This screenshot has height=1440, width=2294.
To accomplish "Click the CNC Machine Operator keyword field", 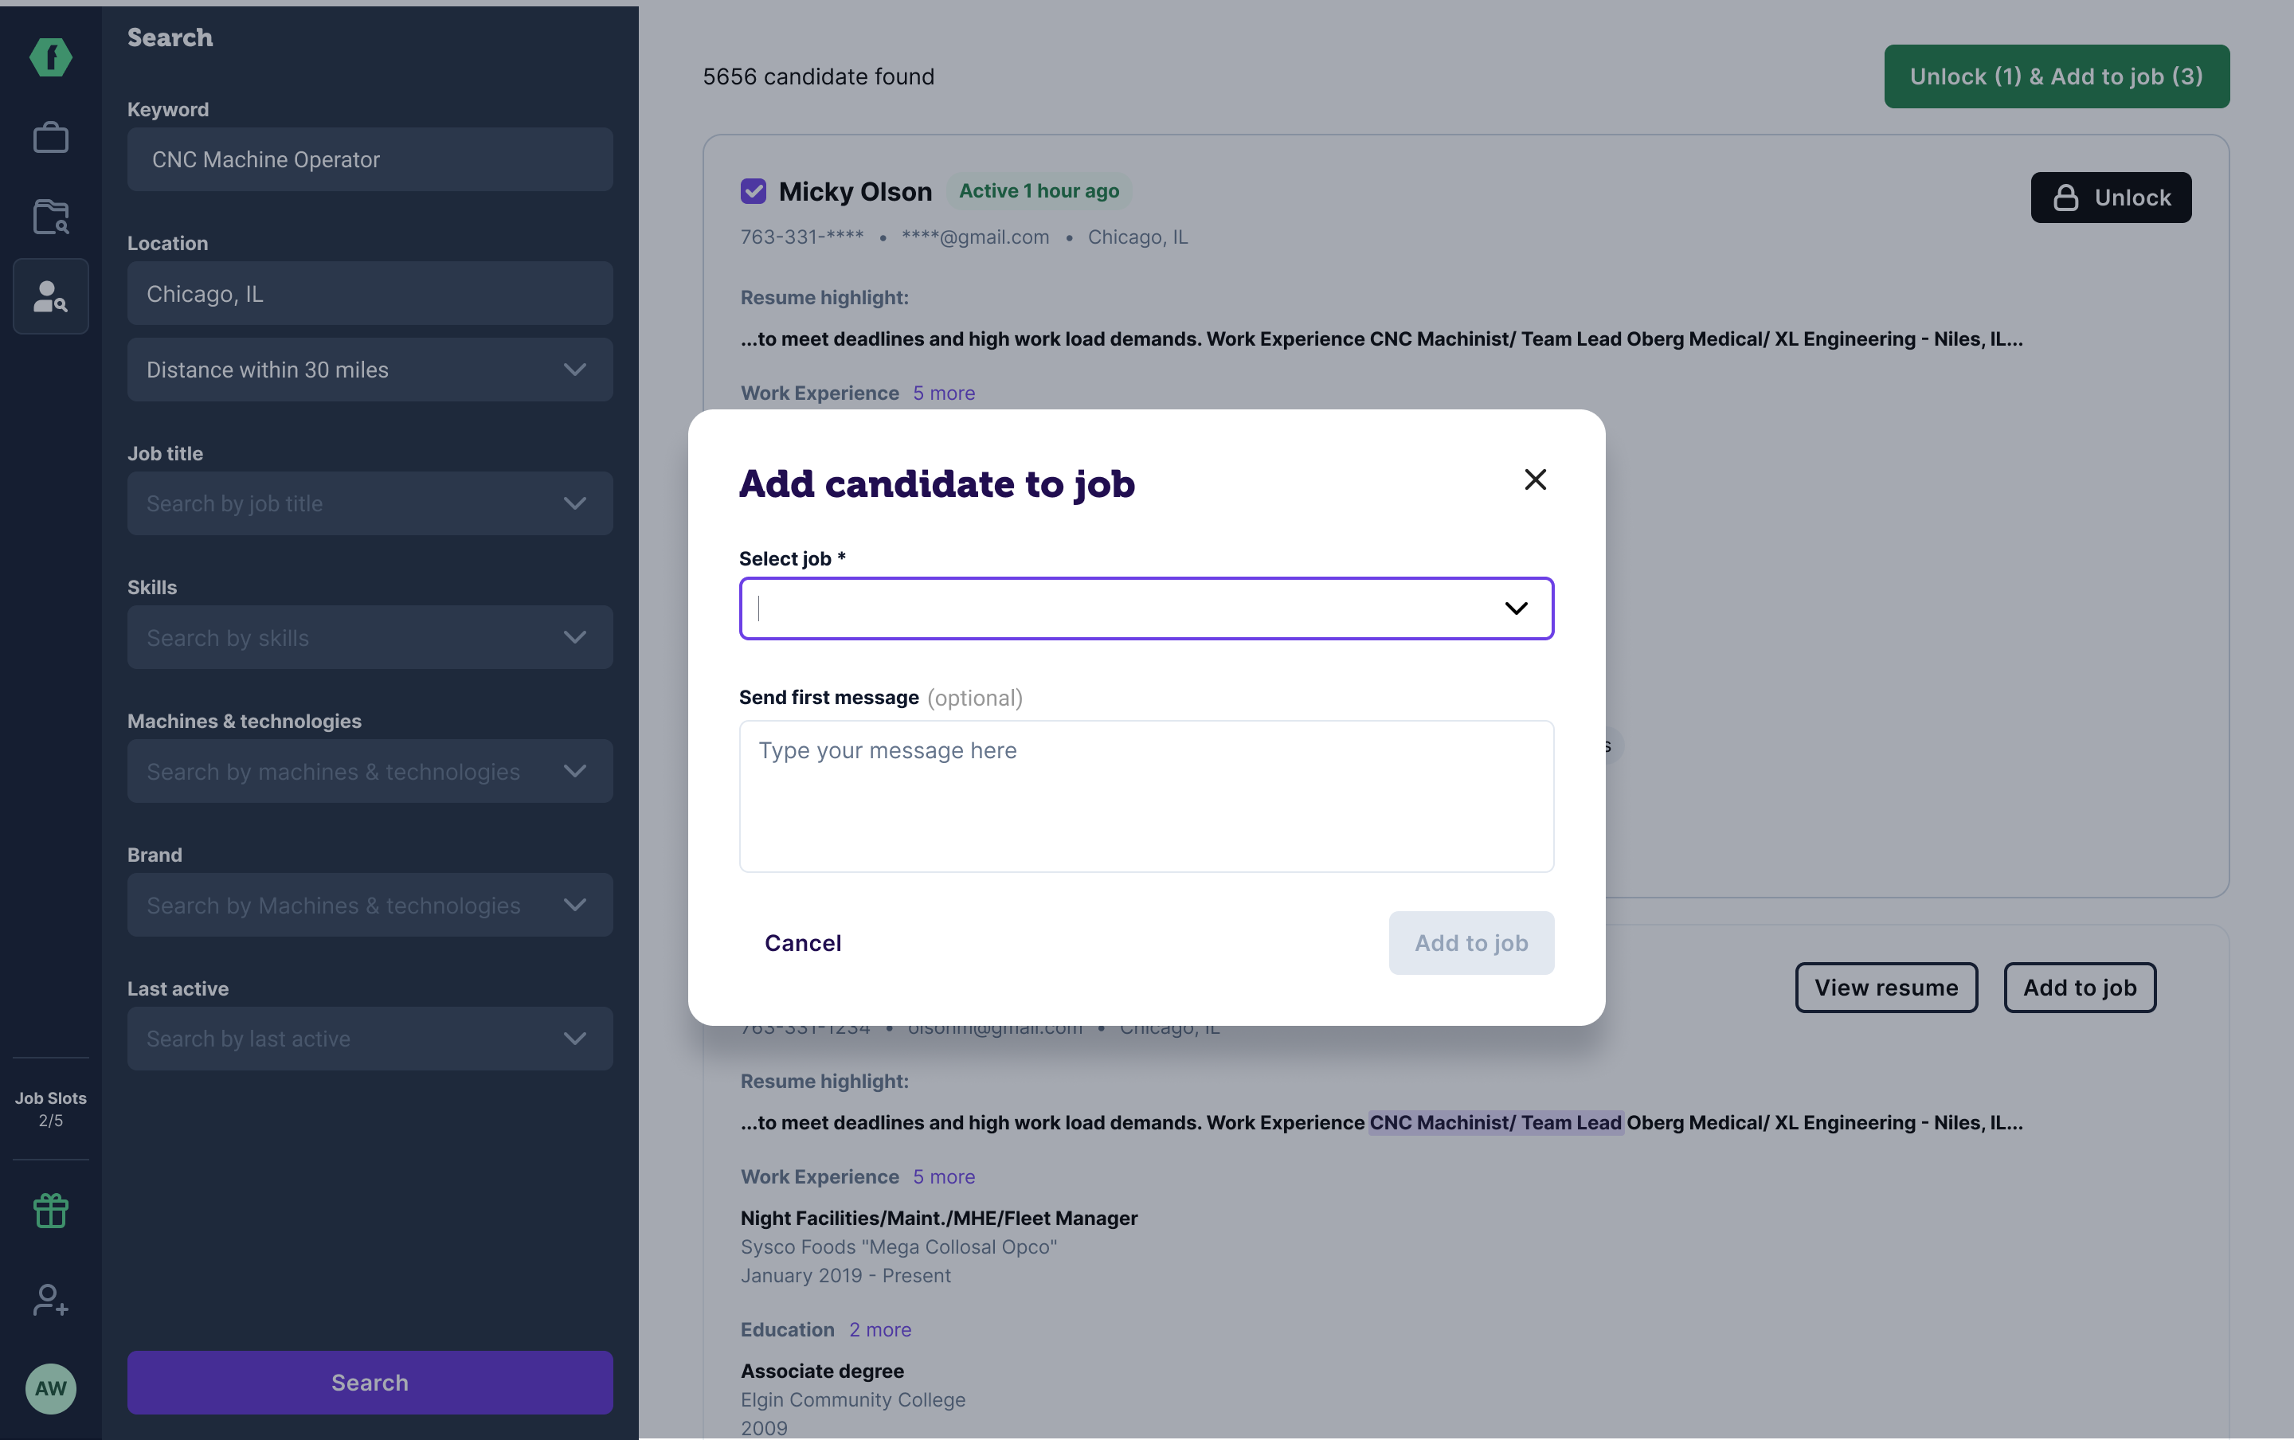I will point(370,159).
